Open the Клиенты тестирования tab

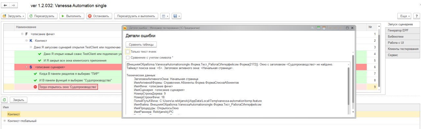click(x=403, y=49)
